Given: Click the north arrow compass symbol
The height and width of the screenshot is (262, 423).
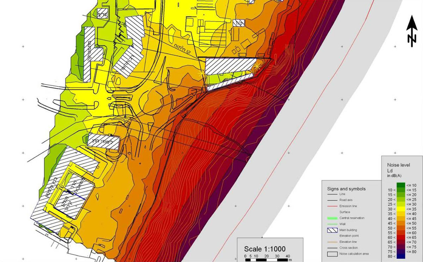Looking at the screenshot, I should click(411, 31).
